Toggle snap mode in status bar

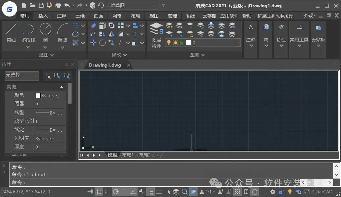coord(90,192)
